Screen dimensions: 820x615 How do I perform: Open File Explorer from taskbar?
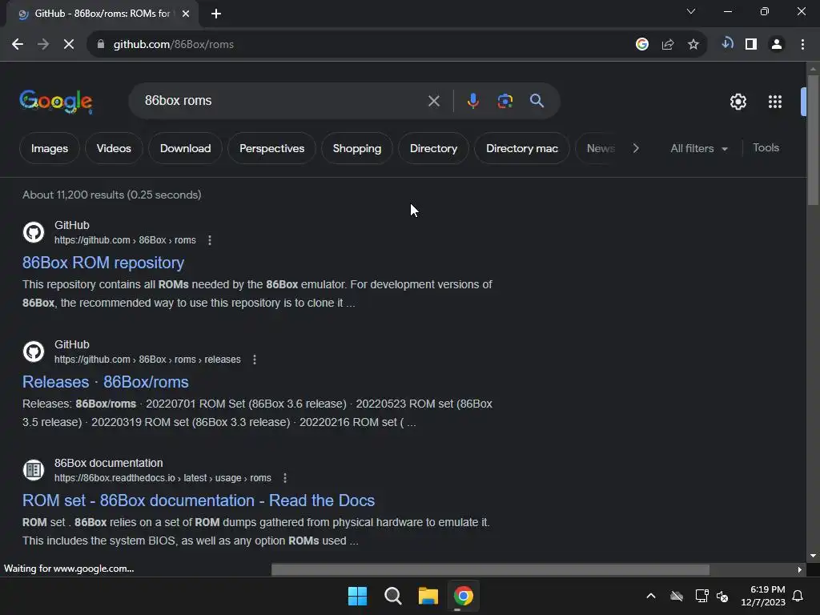click(x=428, y=596)
